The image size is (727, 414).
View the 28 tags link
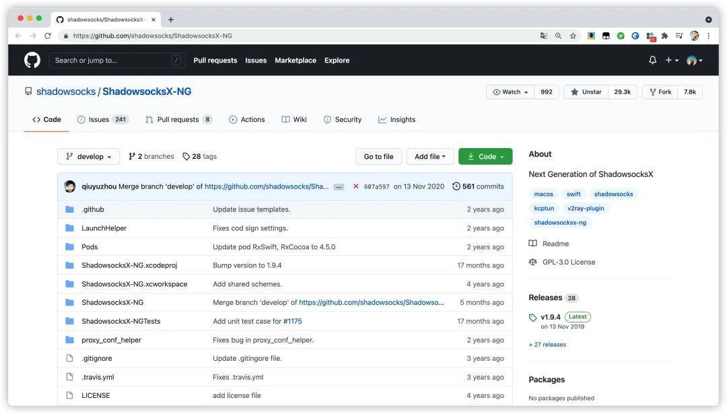tap(200, 157)
